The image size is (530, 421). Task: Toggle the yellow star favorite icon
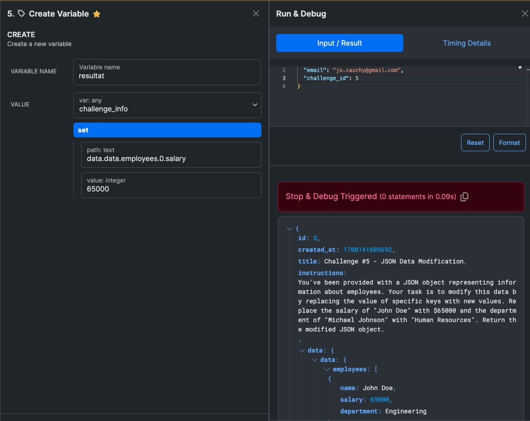[97, 14]
